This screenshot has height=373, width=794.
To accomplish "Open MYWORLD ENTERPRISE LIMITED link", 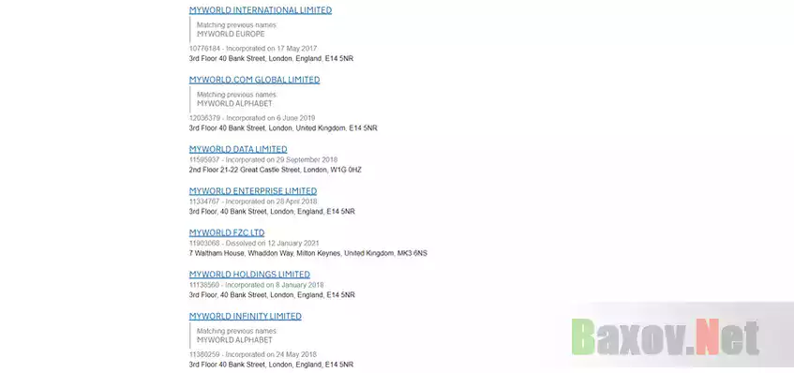I will [253, 191].
